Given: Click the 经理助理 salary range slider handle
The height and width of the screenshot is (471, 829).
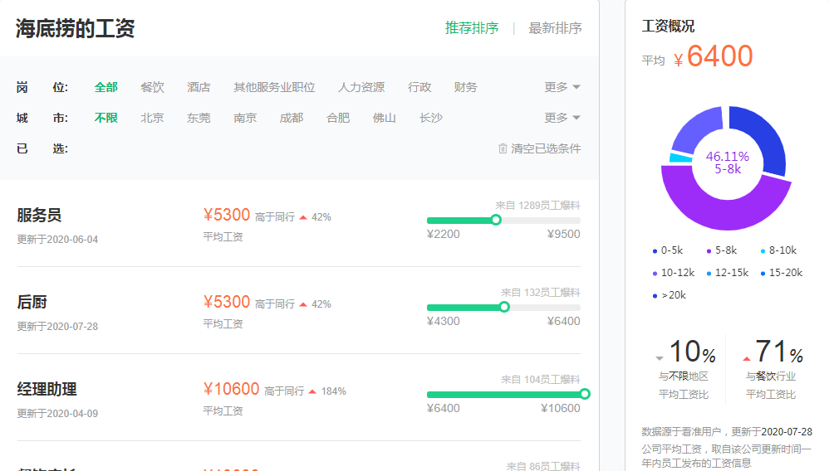Looking at the screenshot, I should [x=585, y=394].
